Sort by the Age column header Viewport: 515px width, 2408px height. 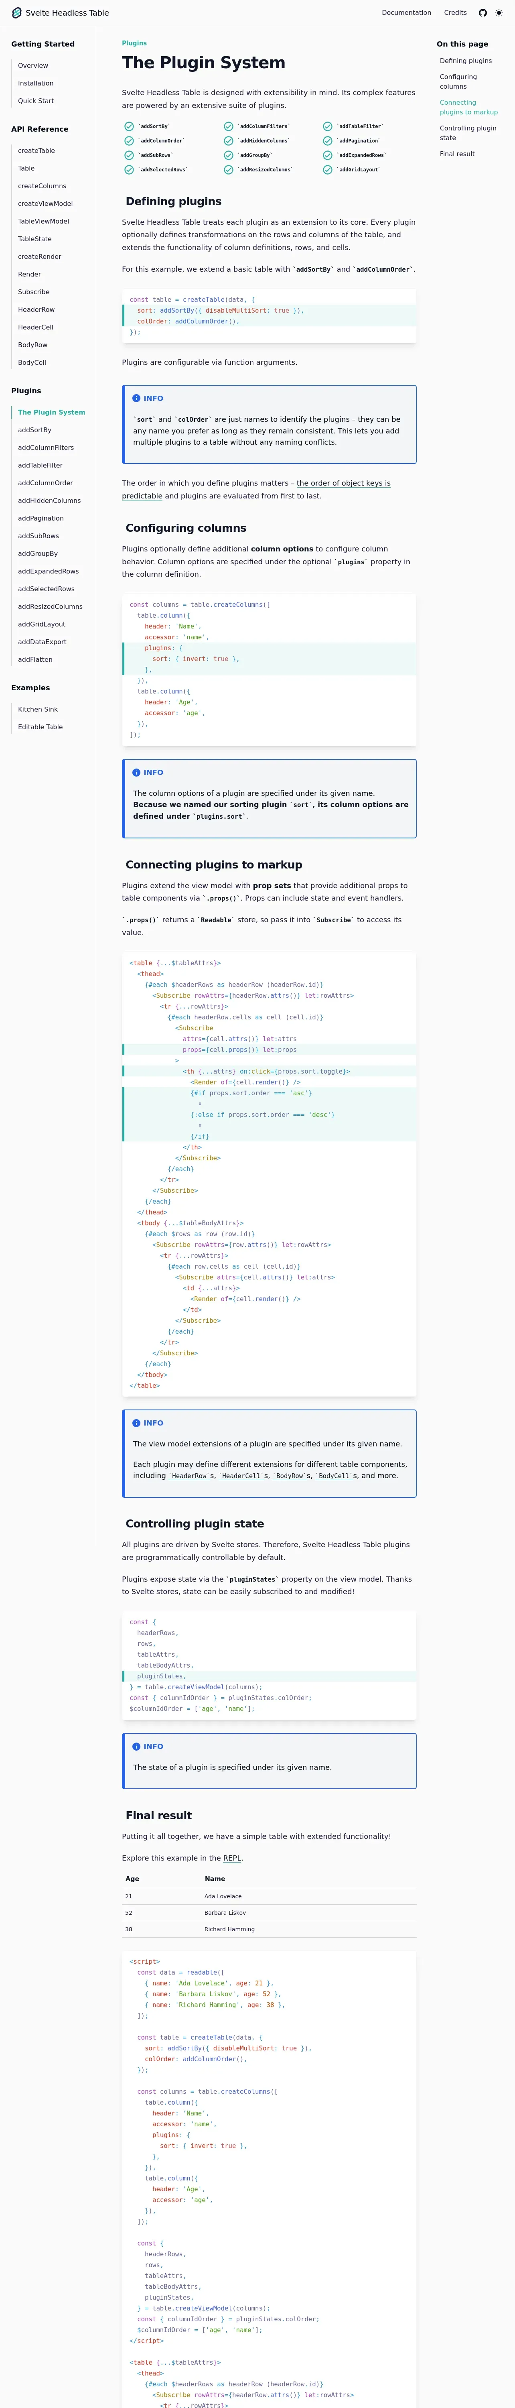(132, 1879)
